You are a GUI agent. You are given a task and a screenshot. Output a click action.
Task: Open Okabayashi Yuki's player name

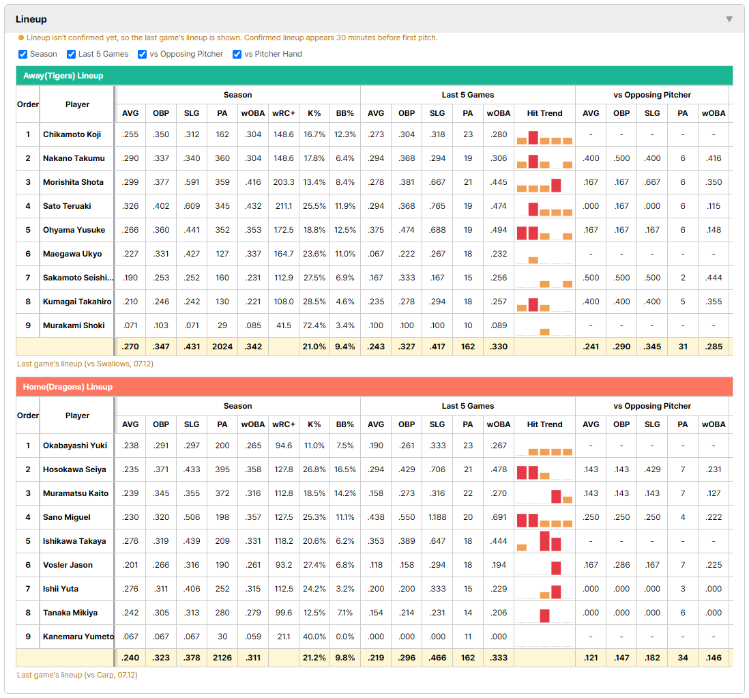75,446
